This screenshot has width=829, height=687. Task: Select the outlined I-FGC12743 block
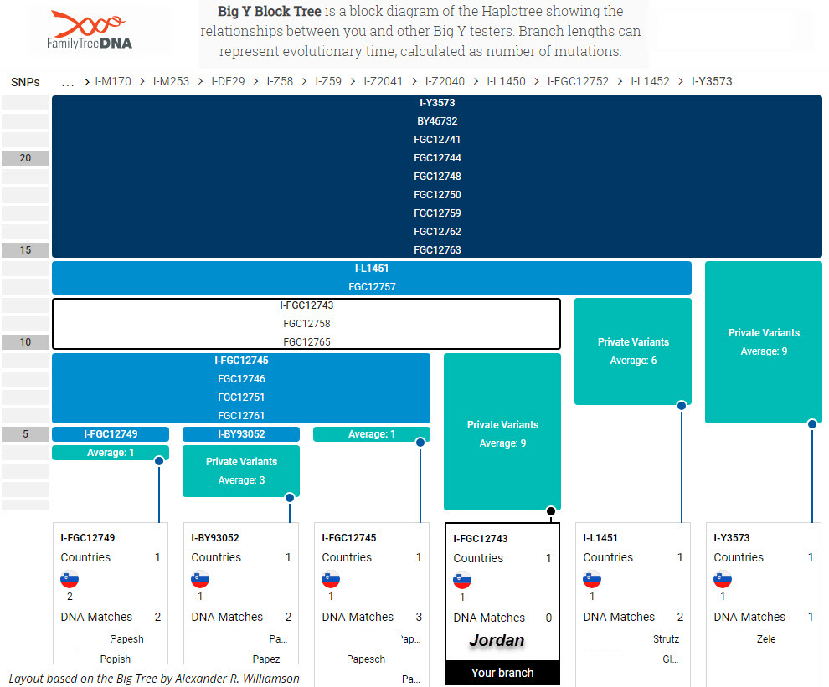tap(306, 324)
